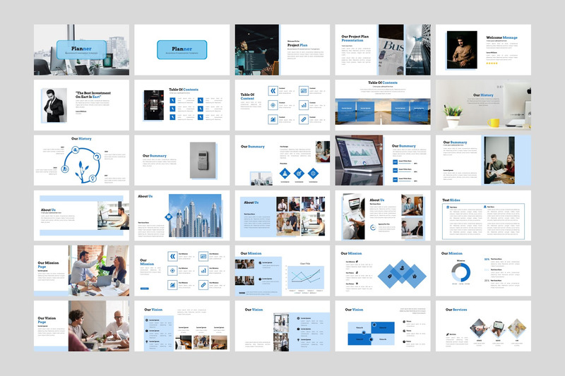Viewport: 565px width, 376px height.
Task: Select the Our Services slide thumbnail
Action: point(483,326)
